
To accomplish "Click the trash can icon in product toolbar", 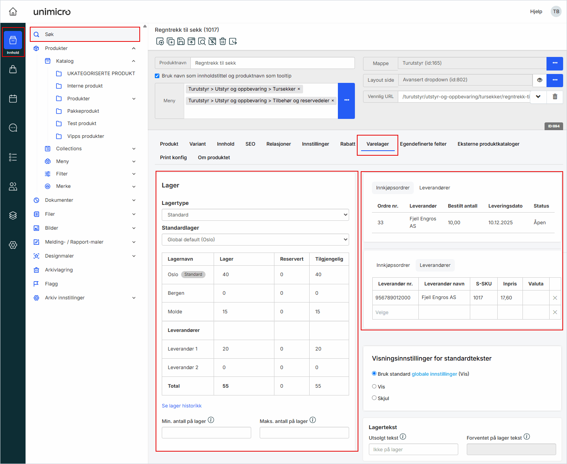I will (223, 41).
